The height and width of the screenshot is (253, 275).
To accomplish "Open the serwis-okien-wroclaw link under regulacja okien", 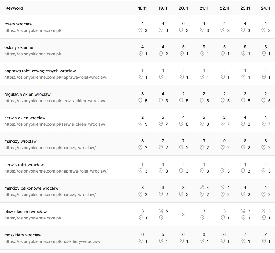I will pyautogui.click(x=55, y=101).
